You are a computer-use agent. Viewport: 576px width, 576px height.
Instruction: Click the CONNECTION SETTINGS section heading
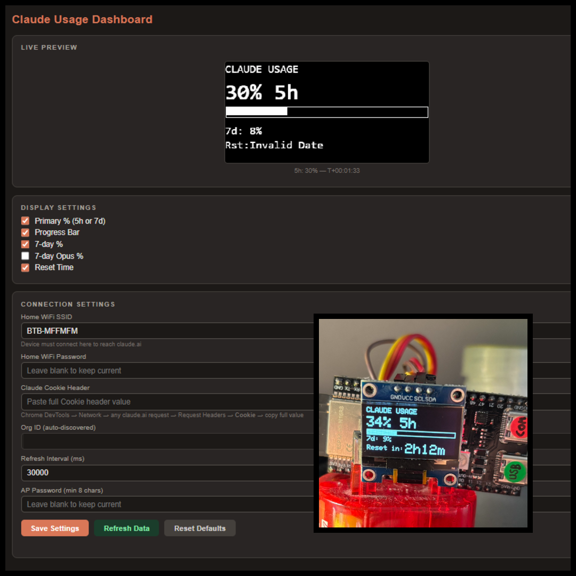click(68, 304)
